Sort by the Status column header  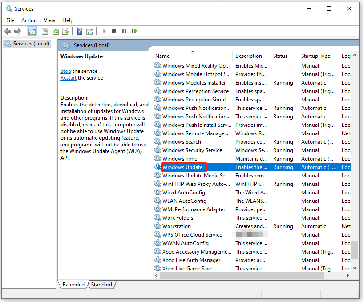point(284,56)
